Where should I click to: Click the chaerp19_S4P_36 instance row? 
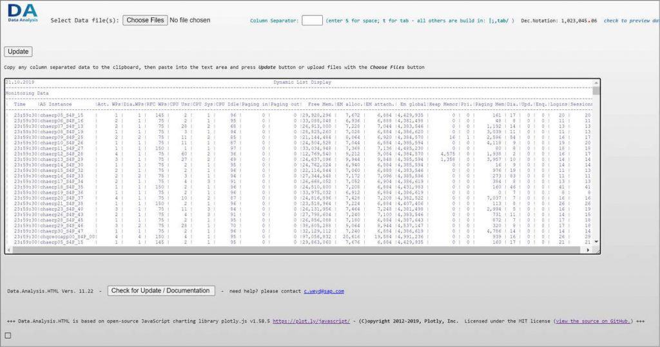point(298,192)
